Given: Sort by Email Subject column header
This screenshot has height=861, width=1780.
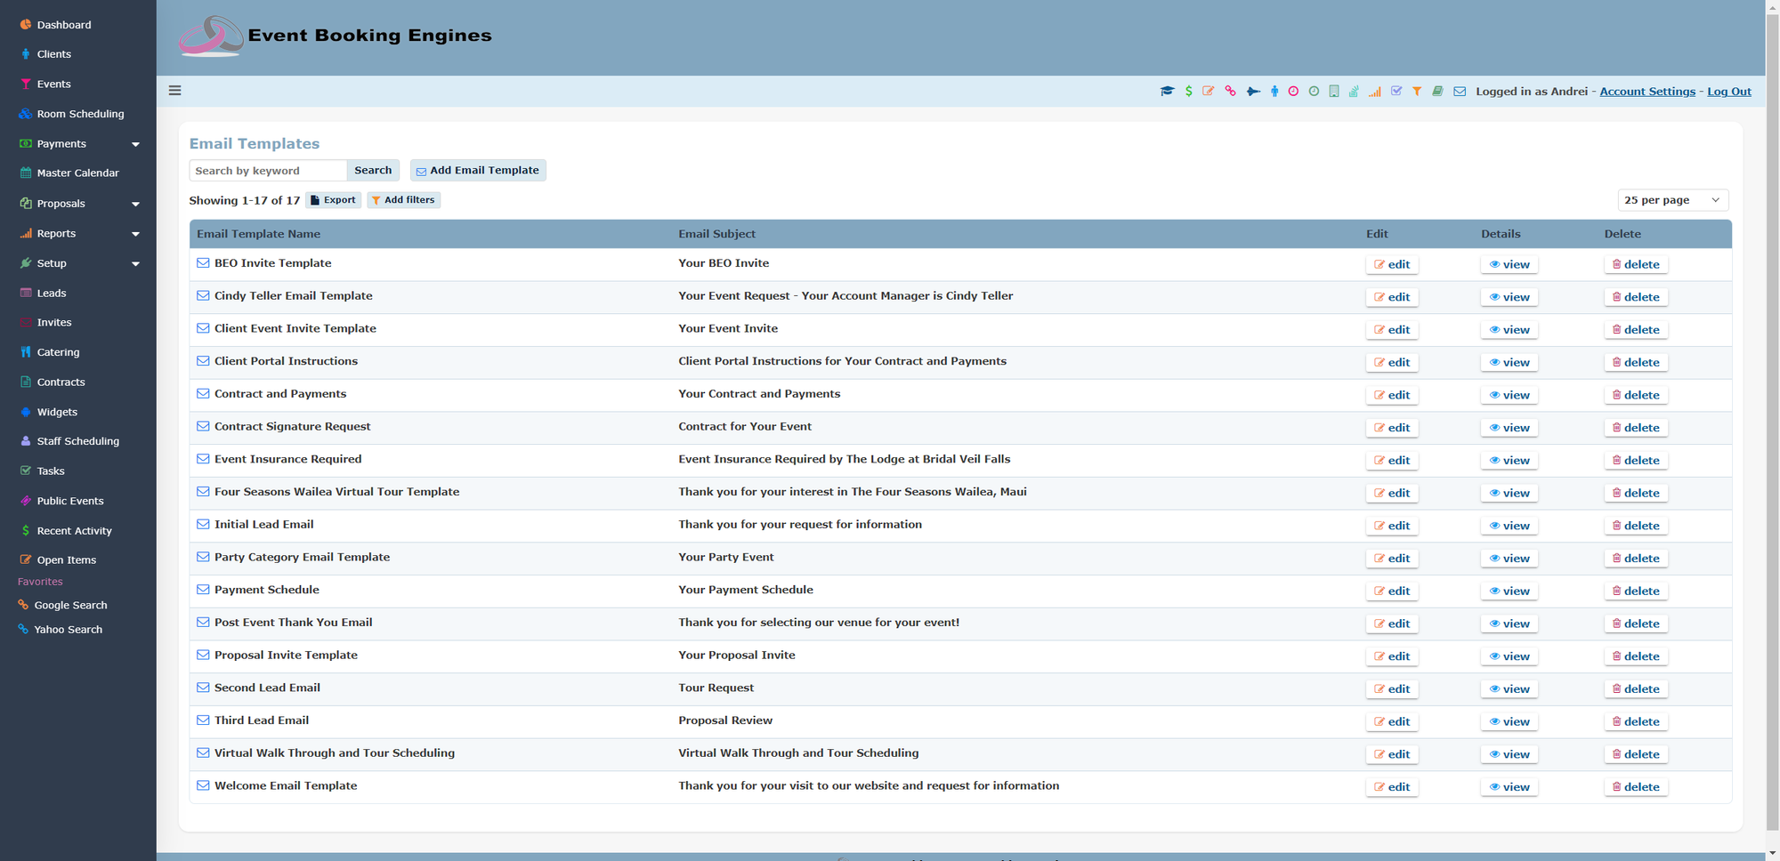Looking at the screenshot, I should [x=716, y=234].
